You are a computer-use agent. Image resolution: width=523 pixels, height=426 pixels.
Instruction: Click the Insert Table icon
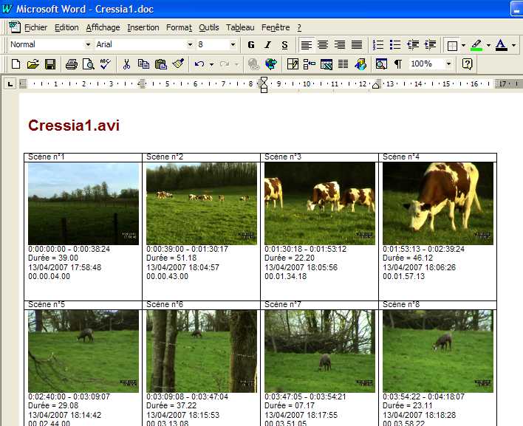(310, 63)
